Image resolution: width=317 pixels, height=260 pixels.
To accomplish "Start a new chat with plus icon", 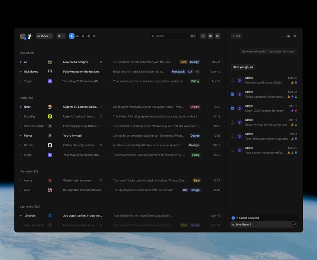I will point(282,36).
